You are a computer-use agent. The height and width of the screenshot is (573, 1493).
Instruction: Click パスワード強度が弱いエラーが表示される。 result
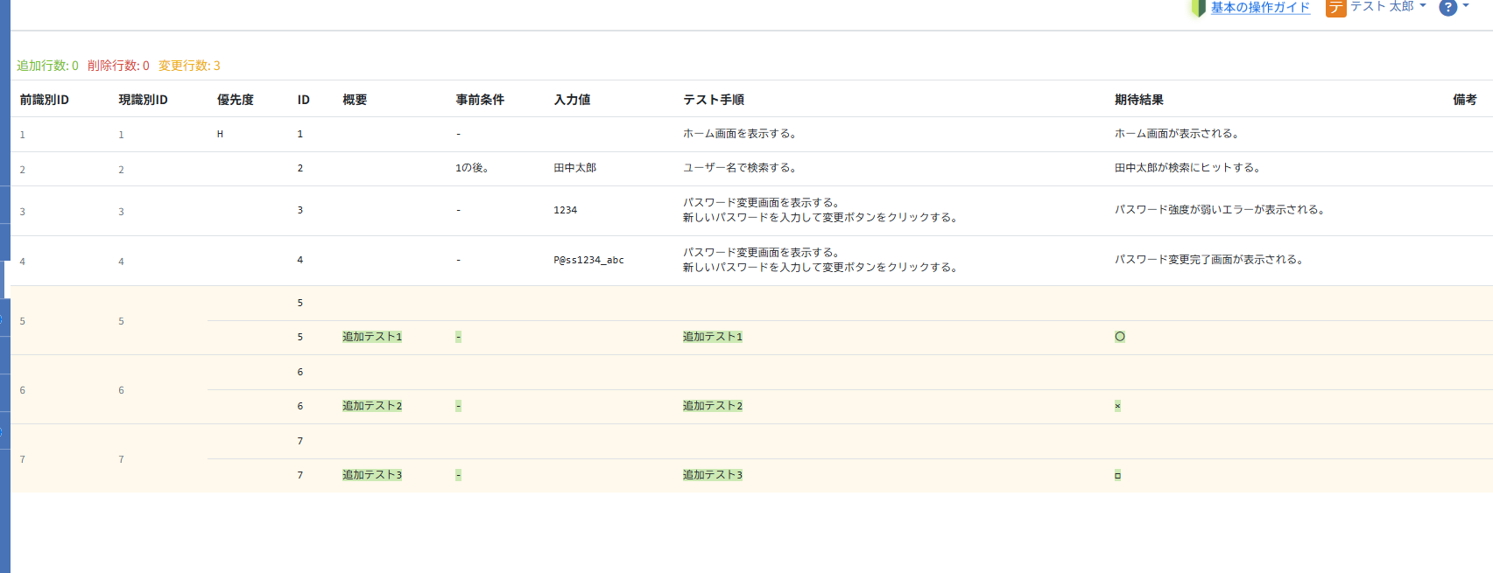[1220, 210]
